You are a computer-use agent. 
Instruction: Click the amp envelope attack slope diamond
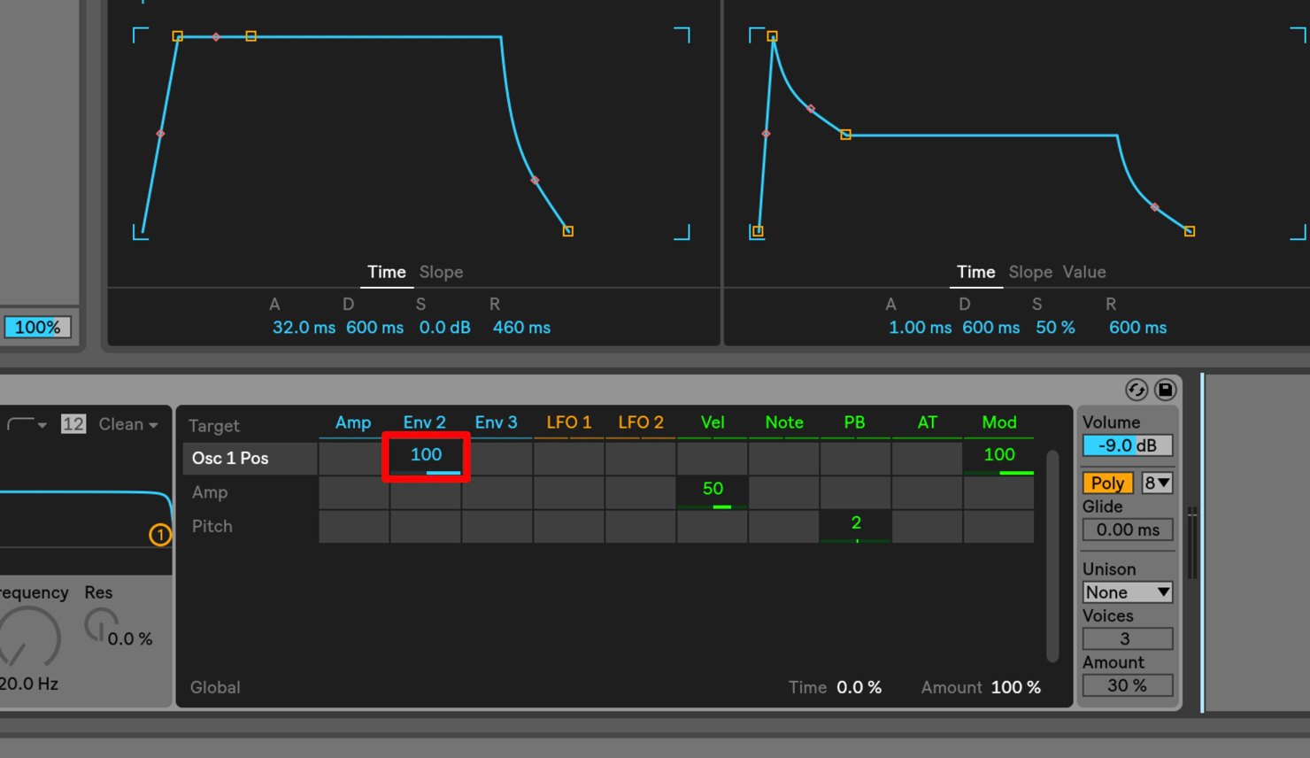coord(160,134)
